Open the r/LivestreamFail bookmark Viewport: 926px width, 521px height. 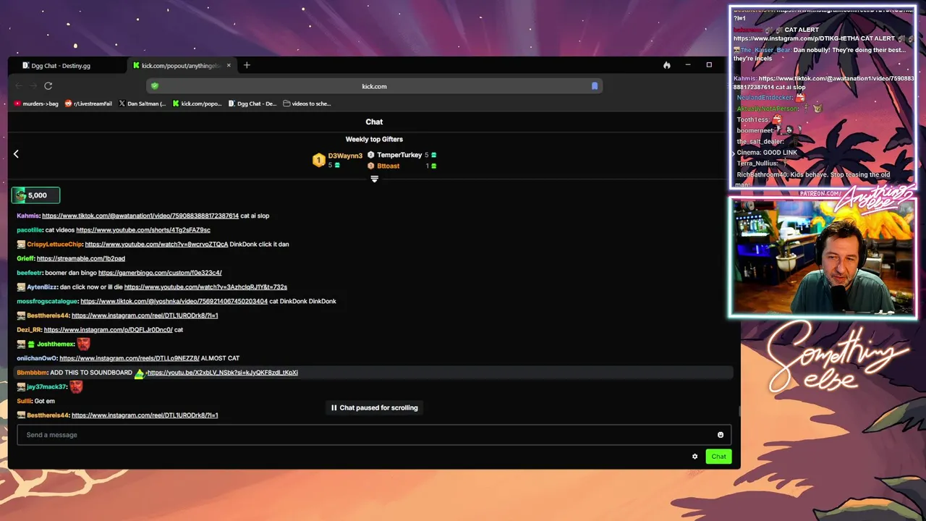(88, 103)
